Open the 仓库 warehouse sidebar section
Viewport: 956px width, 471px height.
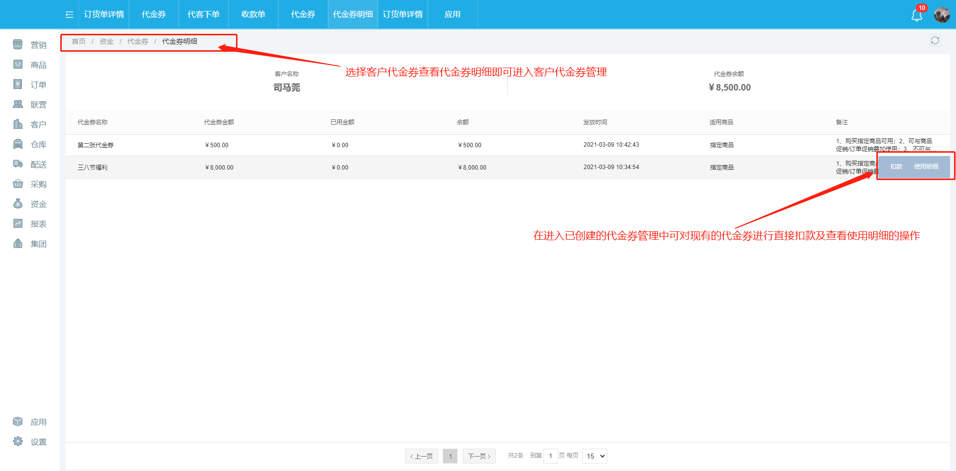point(30,144)
